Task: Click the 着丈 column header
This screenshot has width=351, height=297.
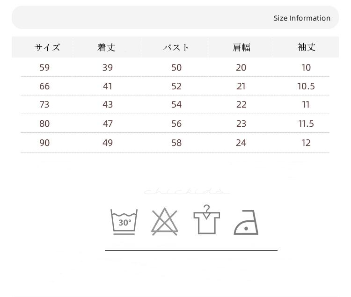Action: tap(106, 47)
